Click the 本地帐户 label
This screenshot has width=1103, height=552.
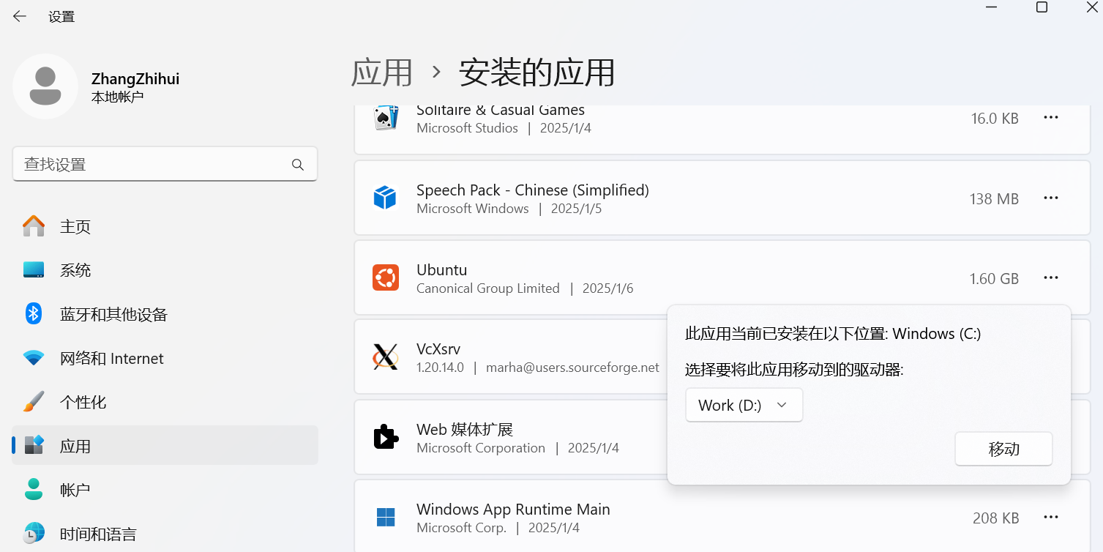tap(117, 97)
